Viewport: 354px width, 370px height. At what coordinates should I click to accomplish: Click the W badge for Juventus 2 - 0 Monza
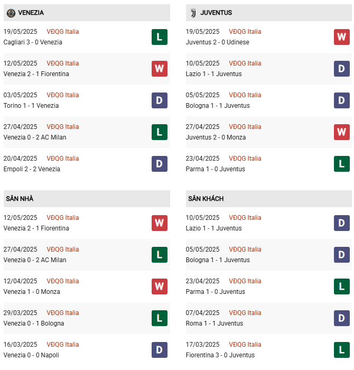click(341, 132)
